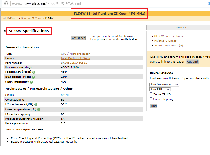Select the L2 cache stepping value B0
Viewport: 210px width, 155px height.
pyautogui.click(x=63, y=114)
